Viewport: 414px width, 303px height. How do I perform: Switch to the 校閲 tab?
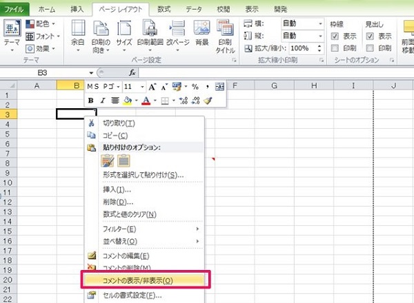pyautogui.click(x=224, y=10)
